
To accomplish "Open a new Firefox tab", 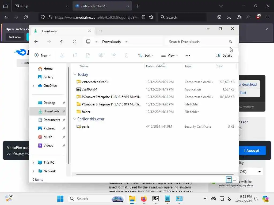I will tap(138, 6).
